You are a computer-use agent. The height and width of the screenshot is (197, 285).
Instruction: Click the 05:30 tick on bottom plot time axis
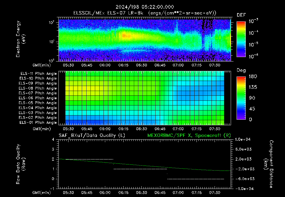point(68,193)
